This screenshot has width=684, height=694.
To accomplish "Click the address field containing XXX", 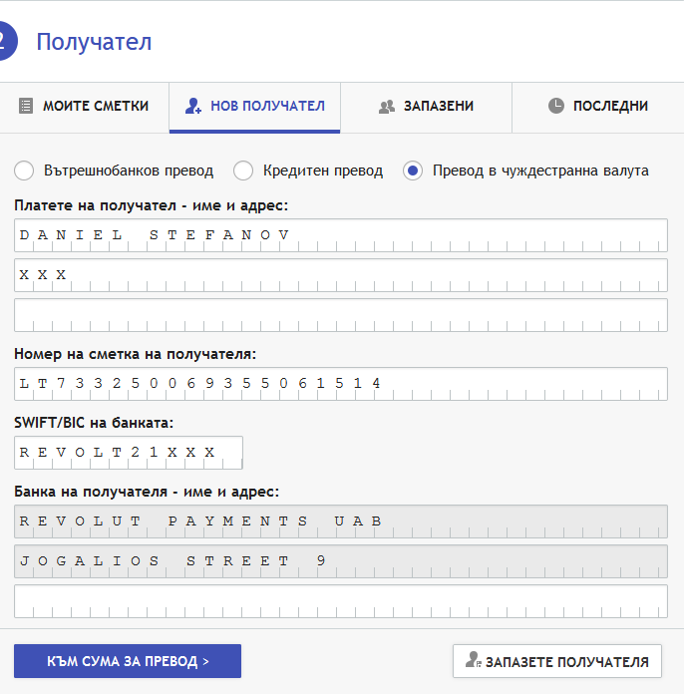I will click(341, 275).
